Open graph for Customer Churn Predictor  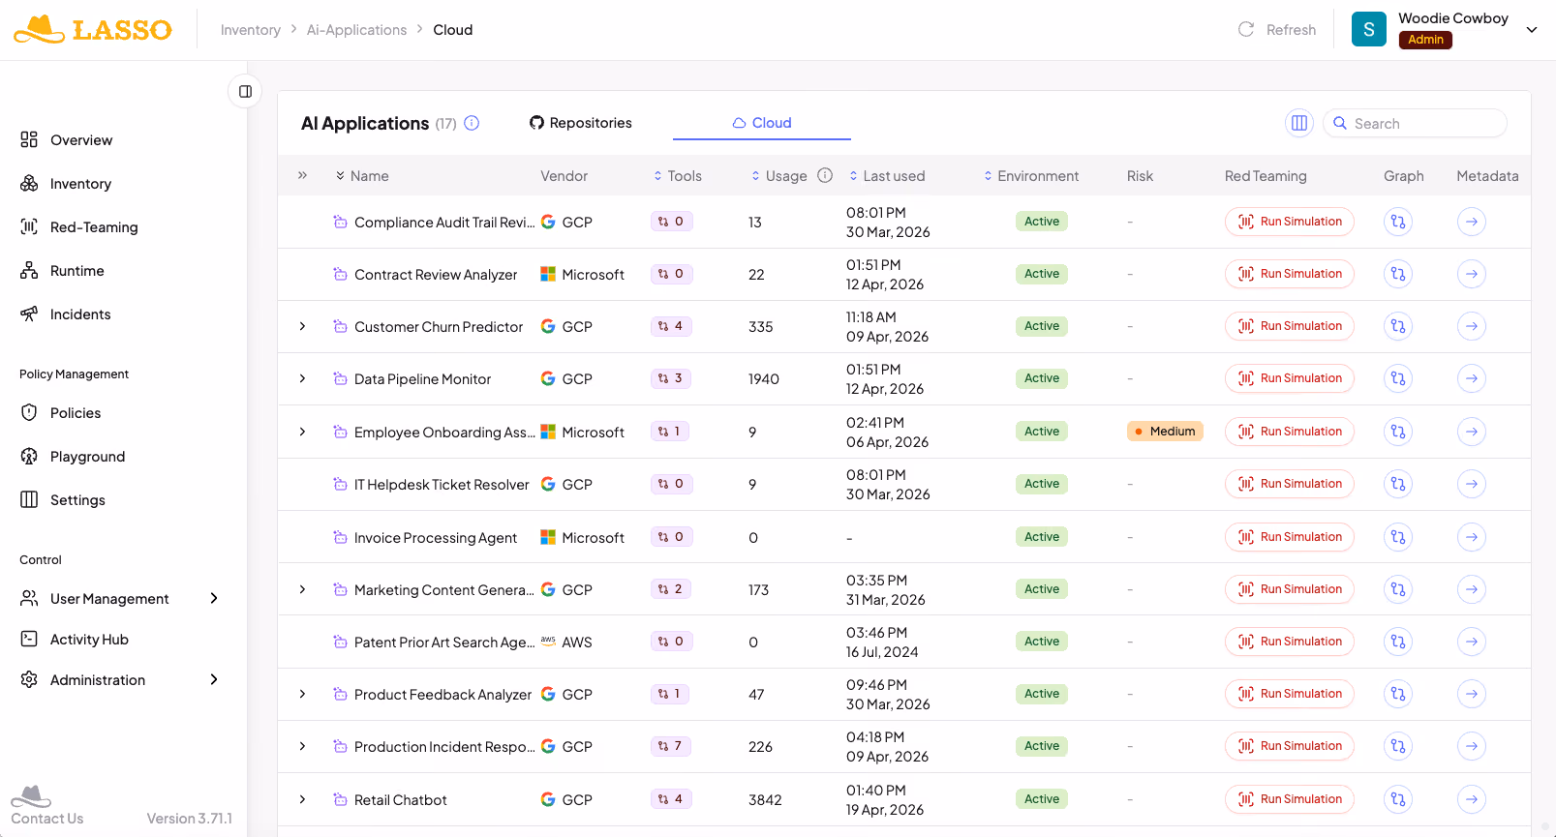tap(1397, 326)
